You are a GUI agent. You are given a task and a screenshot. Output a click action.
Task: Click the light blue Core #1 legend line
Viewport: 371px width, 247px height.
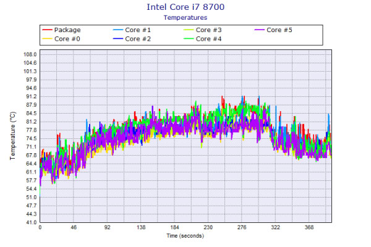(x=118, y=30)
